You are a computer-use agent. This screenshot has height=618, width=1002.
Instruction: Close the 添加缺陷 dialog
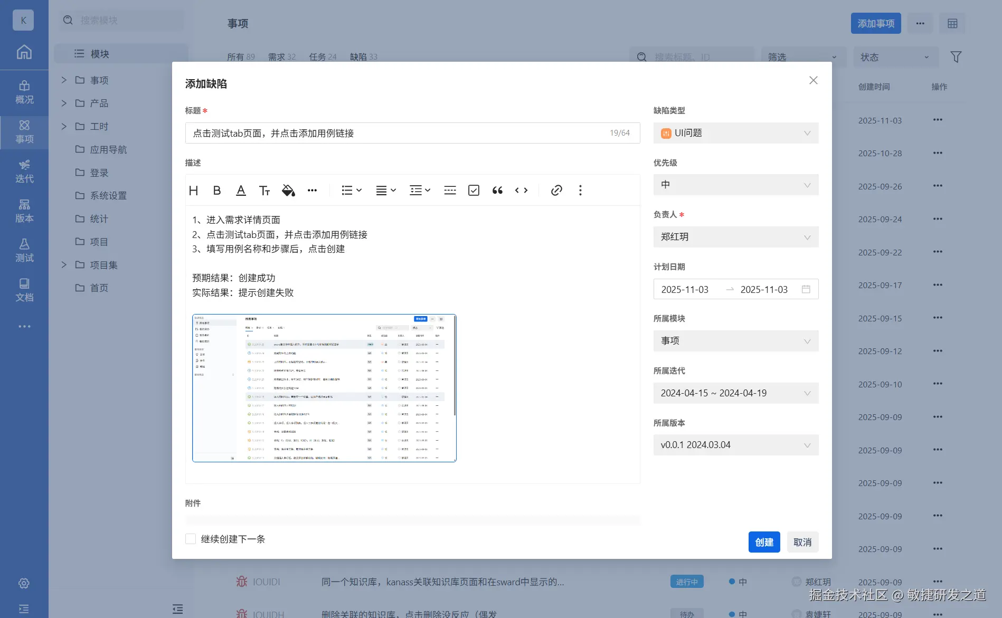(814, 80)
